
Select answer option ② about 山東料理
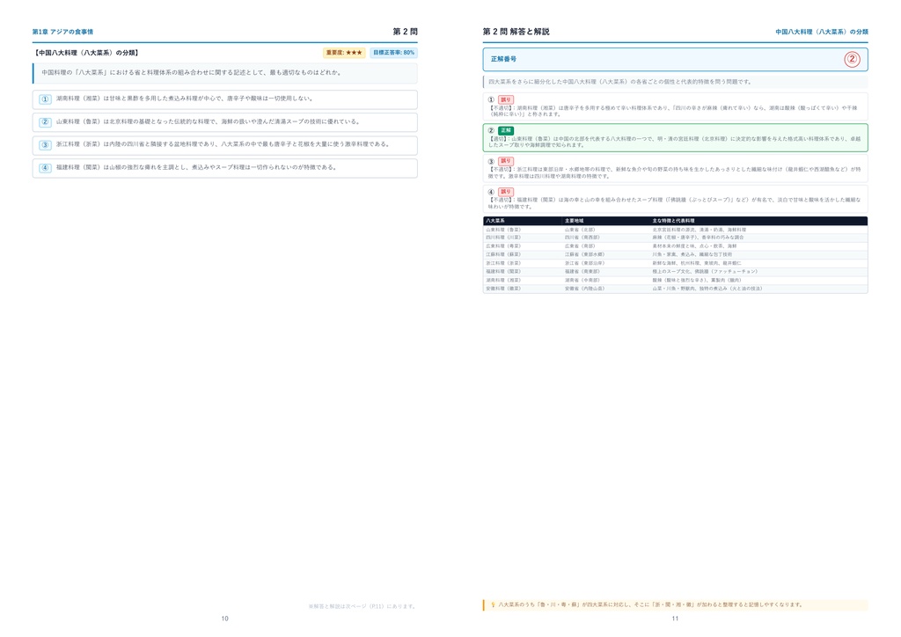[224, 122]
